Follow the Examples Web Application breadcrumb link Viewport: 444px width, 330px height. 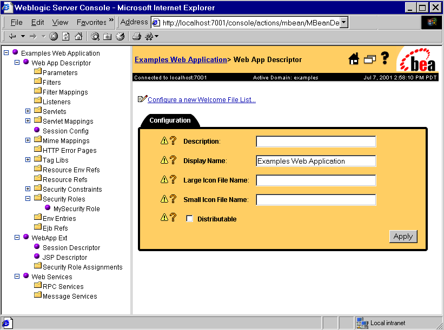(x=181, y=59)
